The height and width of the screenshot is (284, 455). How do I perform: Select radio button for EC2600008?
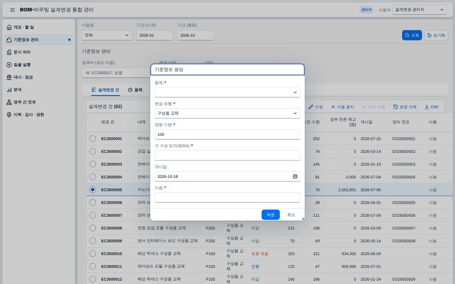(93, 228)
